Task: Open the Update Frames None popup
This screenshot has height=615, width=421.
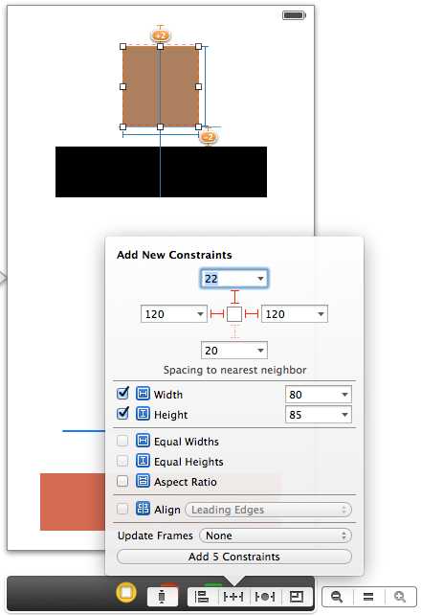Action: pyautogui.click(x=276, y=535)
